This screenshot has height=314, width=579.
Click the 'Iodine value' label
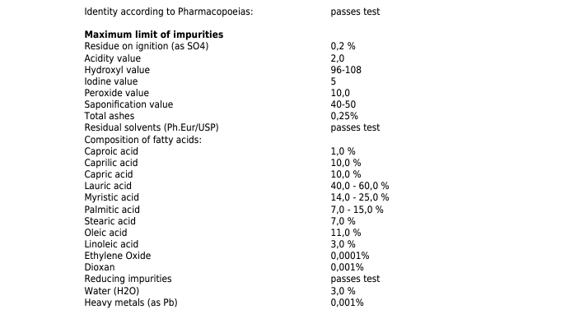111,81
